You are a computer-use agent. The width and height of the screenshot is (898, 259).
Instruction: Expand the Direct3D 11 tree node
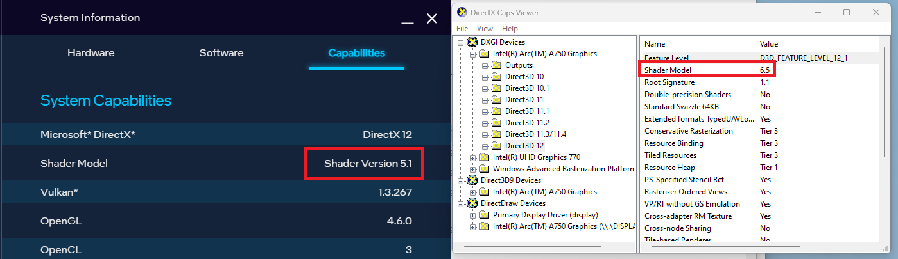485,100
